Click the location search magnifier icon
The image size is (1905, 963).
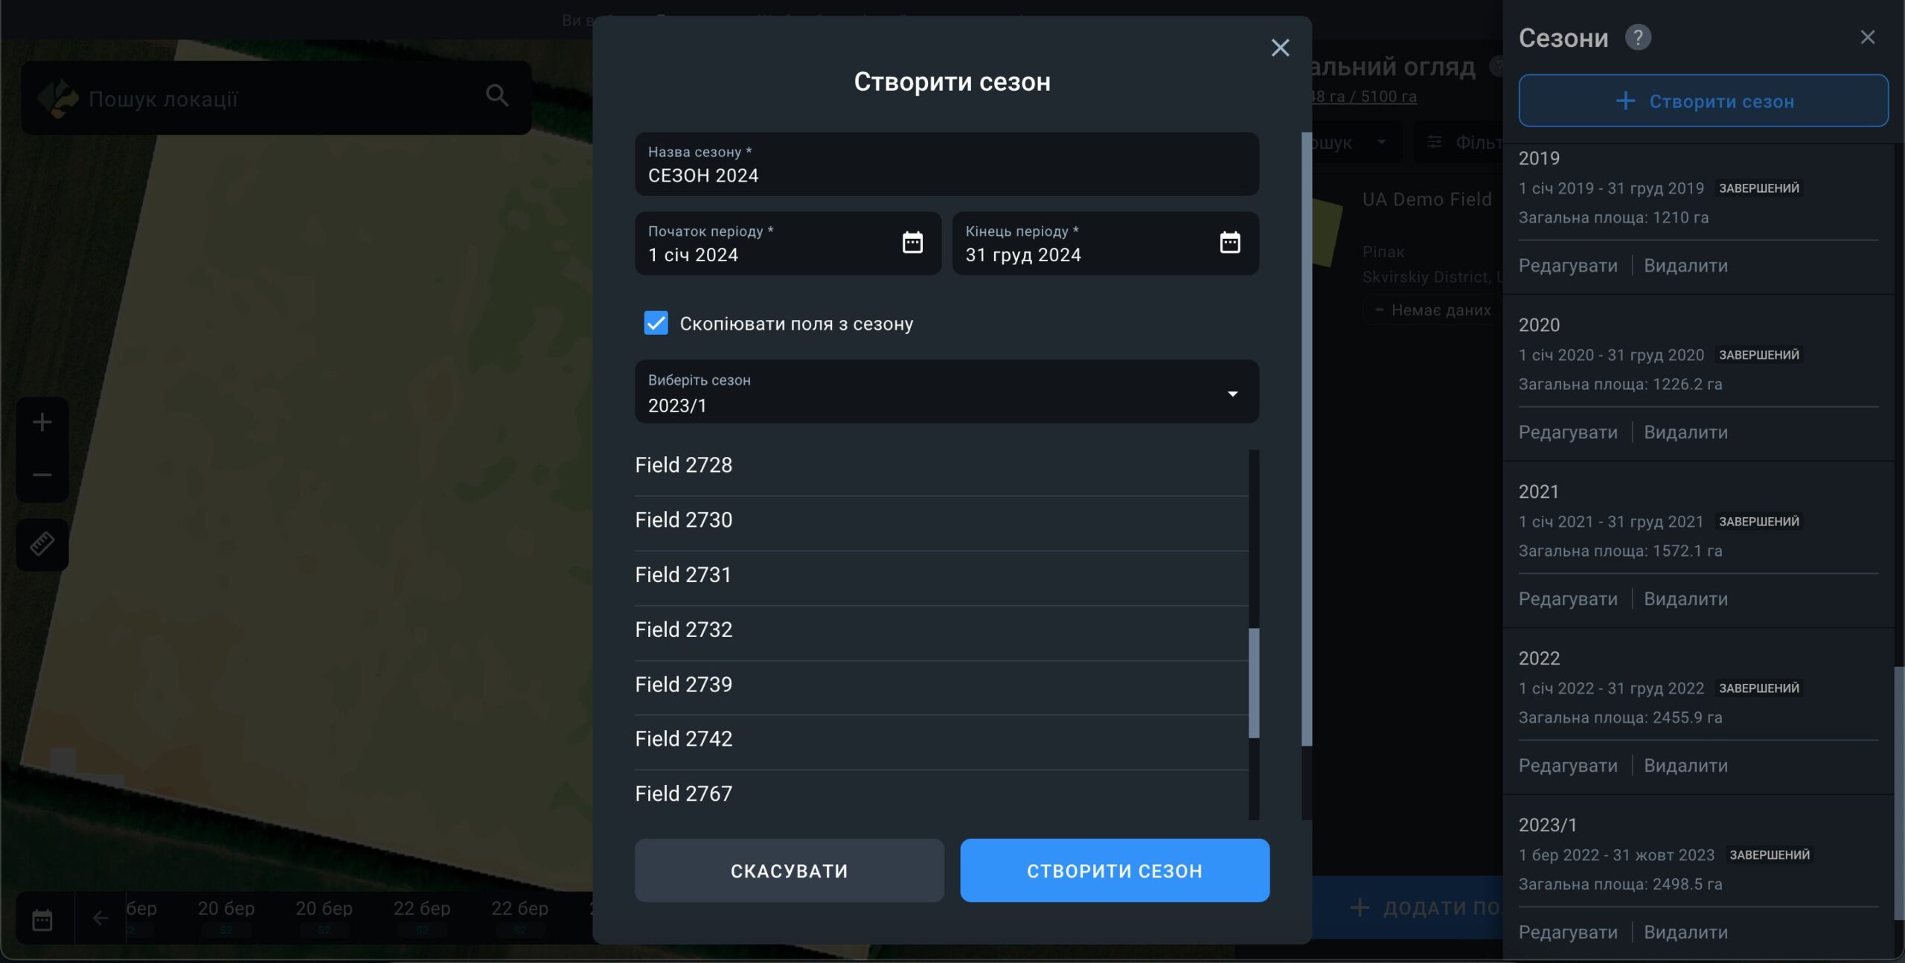click(x=497, y=95)
